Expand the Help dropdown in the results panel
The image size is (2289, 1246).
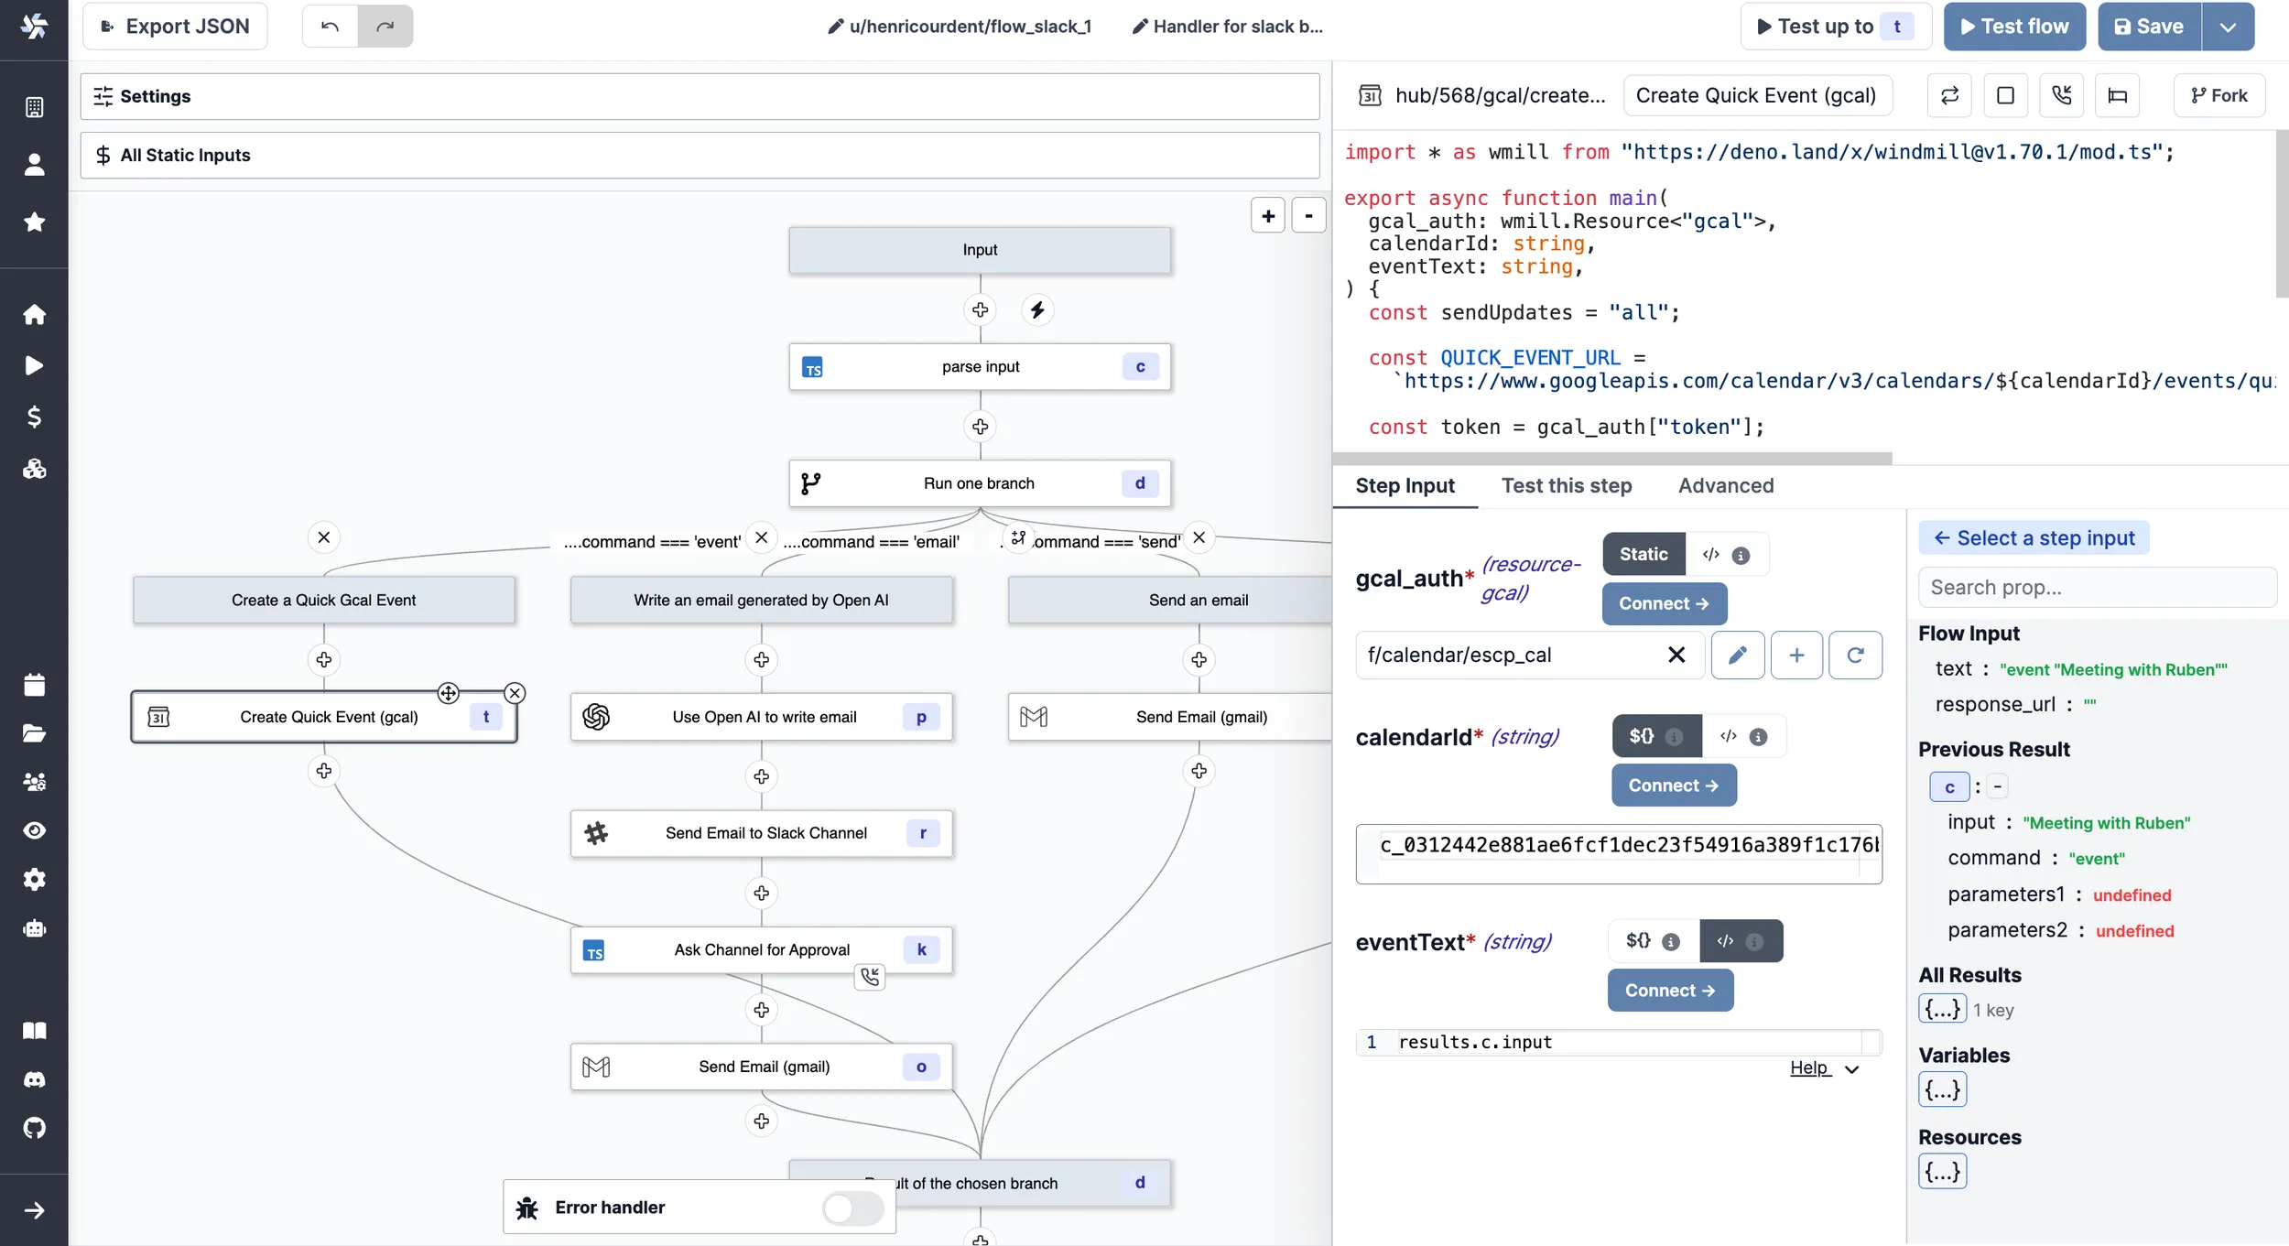pos(1850,1068)
